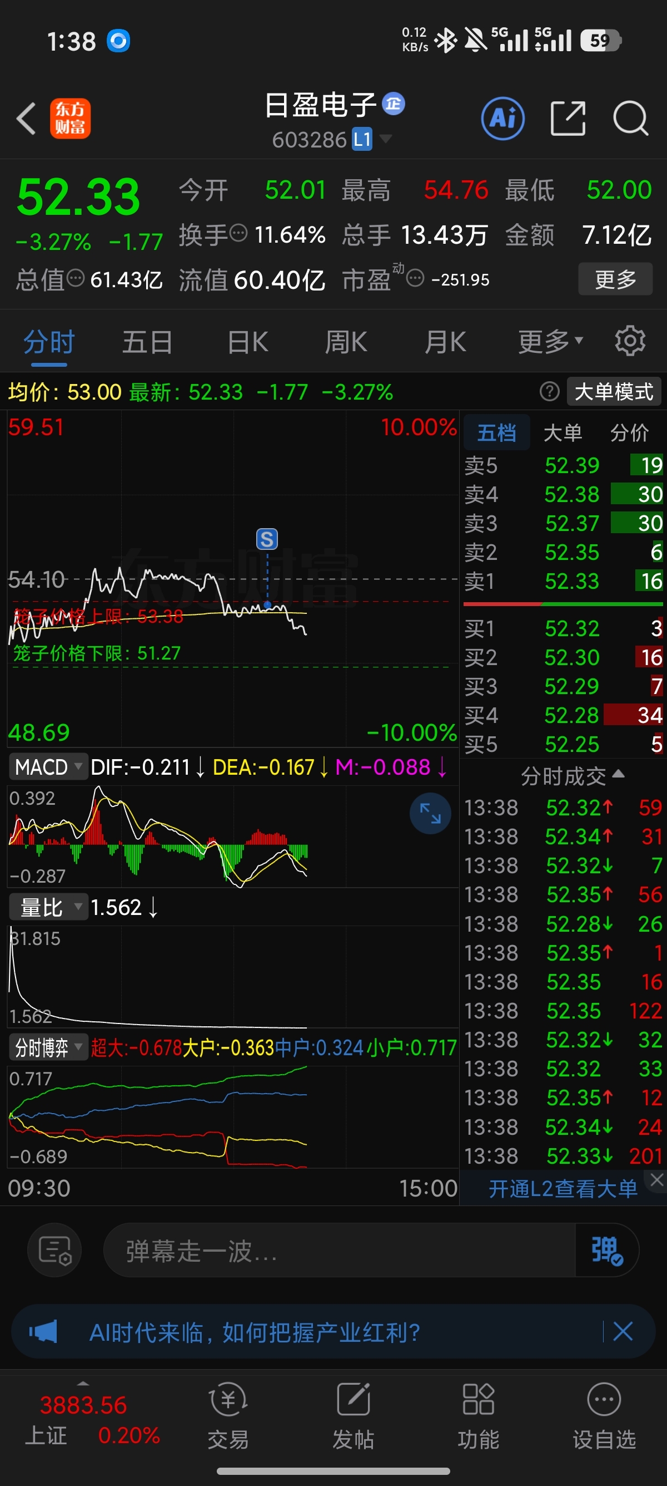Tap the 3883.56 上证 index value
Image resolution: width=667 pixels, height=1486 pixels.
[x=83, y=1405]
